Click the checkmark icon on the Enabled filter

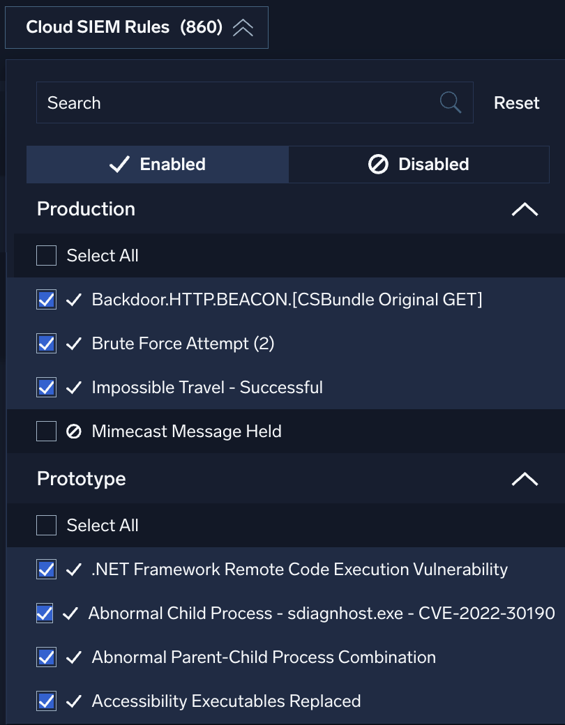coord(118,165)
